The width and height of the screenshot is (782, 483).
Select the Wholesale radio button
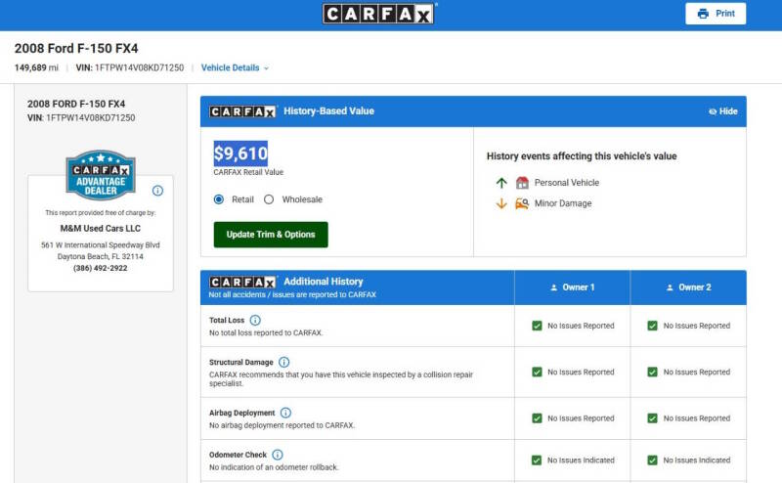[x=269, y=199]
